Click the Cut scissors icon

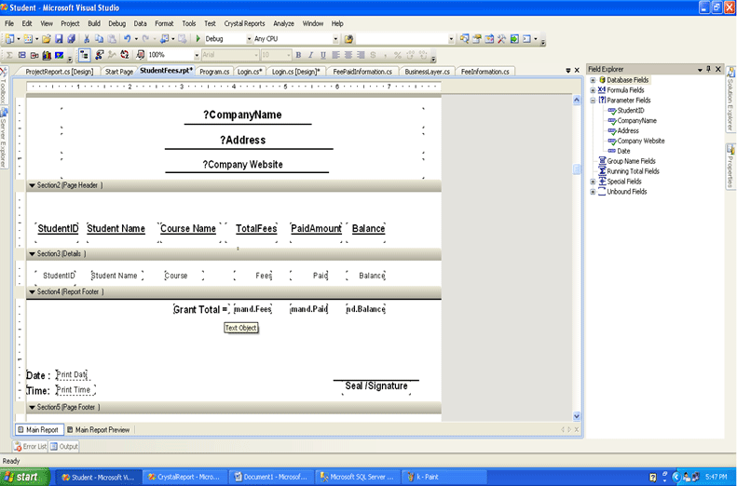point(87,39)
